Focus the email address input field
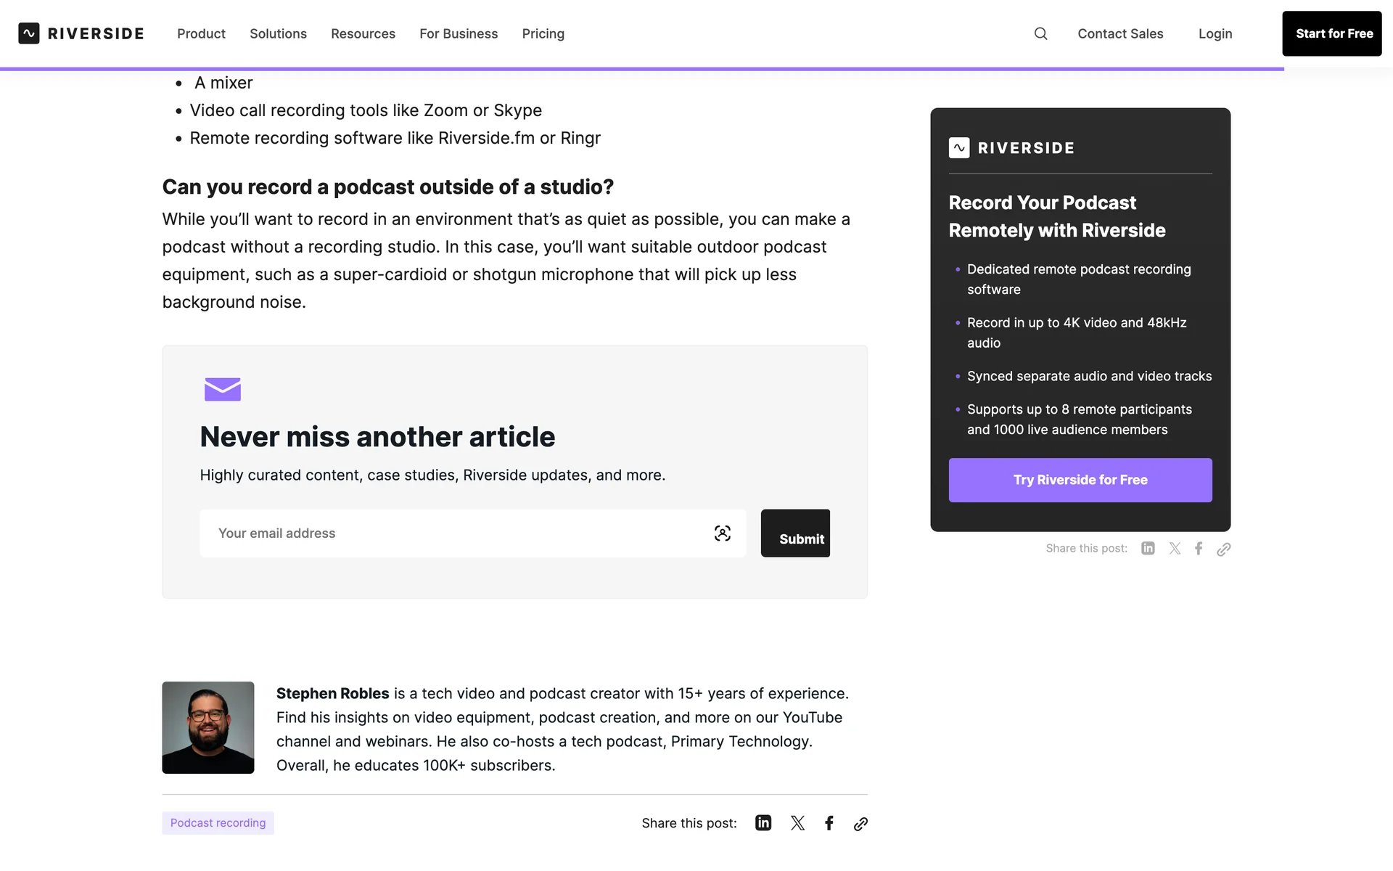 450,533
